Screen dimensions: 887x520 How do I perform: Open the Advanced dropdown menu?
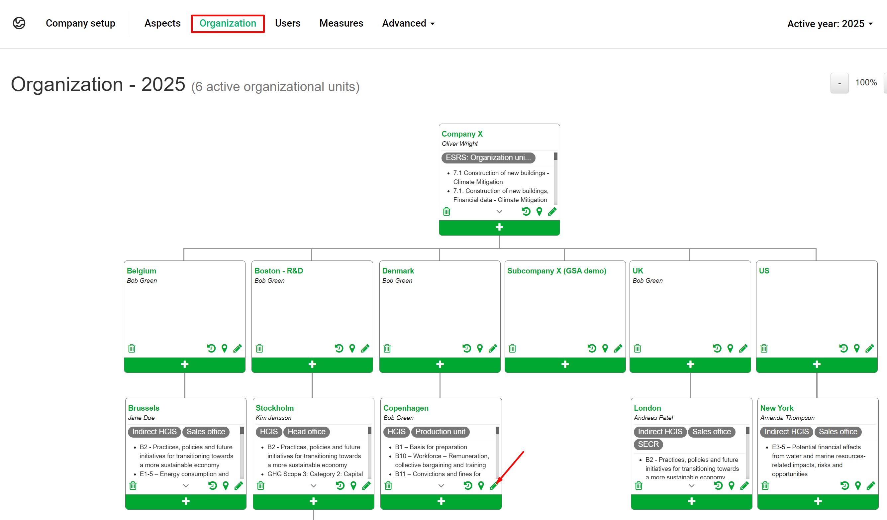click(x=408, y=23)
